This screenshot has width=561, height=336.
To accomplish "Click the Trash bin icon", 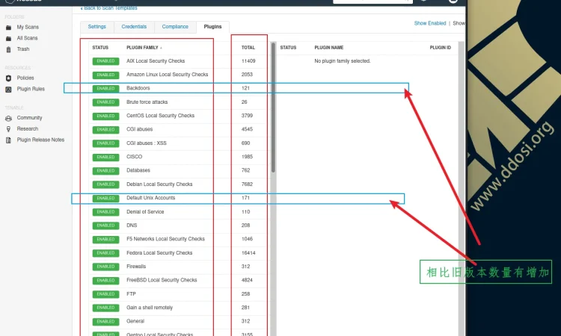I will [8, 49].
